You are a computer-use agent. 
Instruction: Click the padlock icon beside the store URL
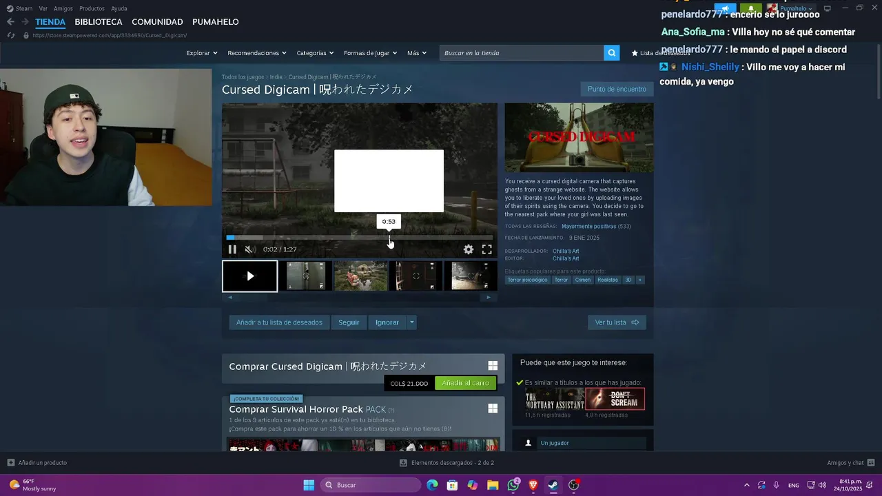click(x=25, y=35)
